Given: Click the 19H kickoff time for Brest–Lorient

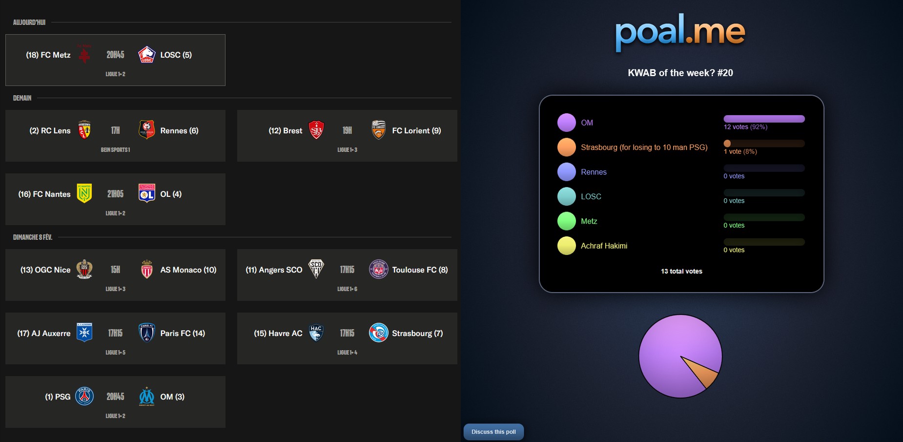Looking at the screenshot, I should click(x=347, y=130).
